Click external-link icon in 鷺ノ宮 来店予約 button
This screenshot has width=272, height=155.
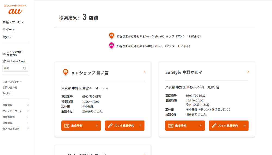(x=97, y=126)
